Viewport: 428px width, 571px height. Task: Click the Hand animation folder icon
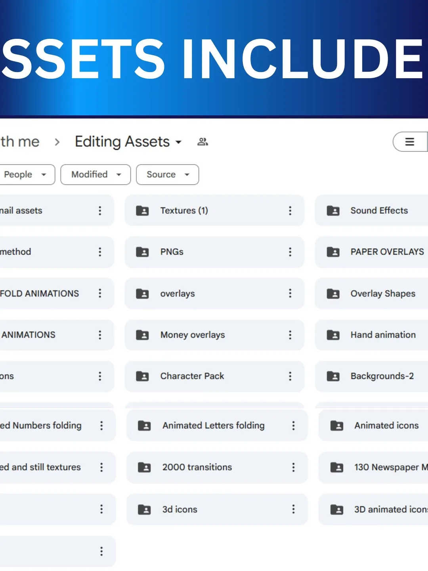(333, 335)
